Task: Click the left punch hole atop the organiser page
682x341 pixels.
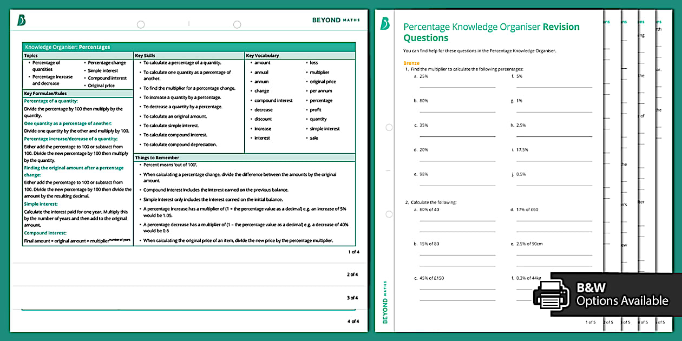Action: 141,24
